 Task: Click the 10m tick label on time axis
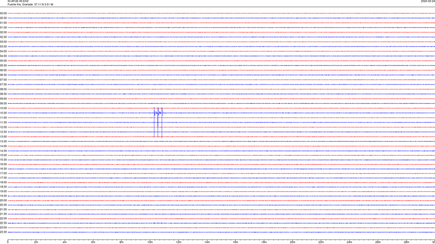pos(150,242)
